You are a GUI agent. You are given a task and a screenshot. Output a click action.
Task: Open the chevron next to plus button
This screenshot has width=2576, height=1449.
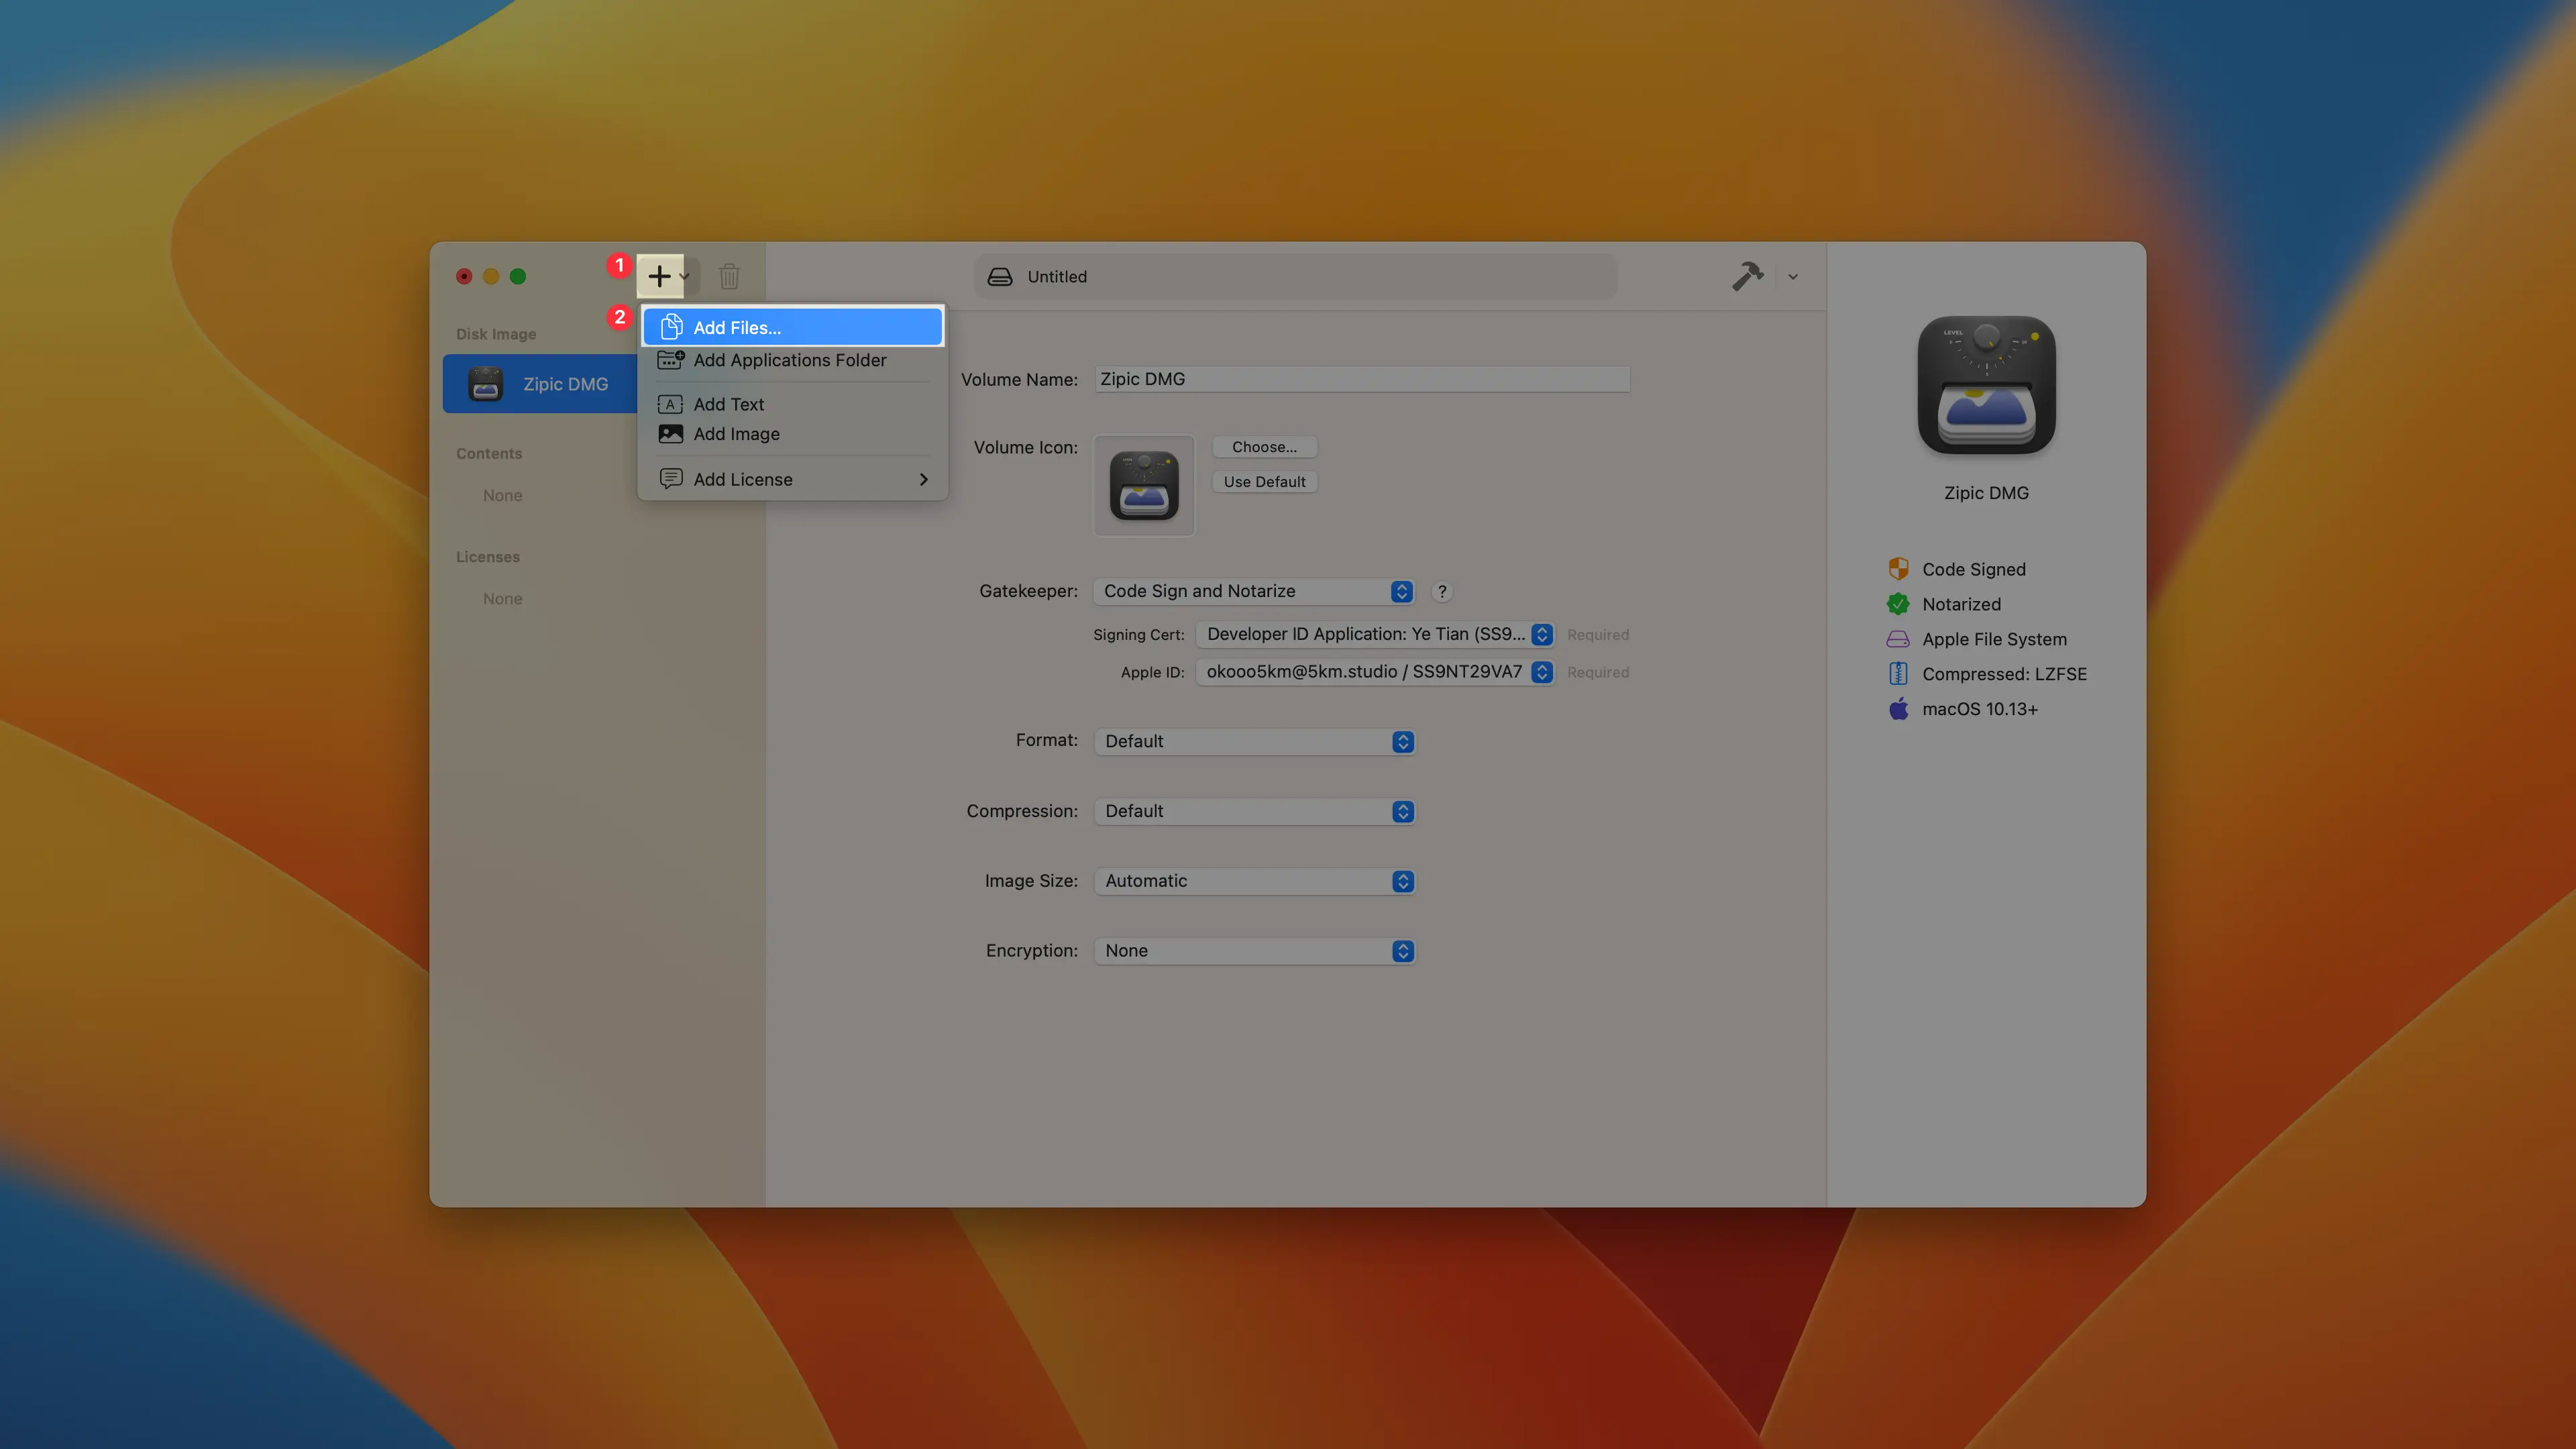pyautogui.click(x=685, y=277)
